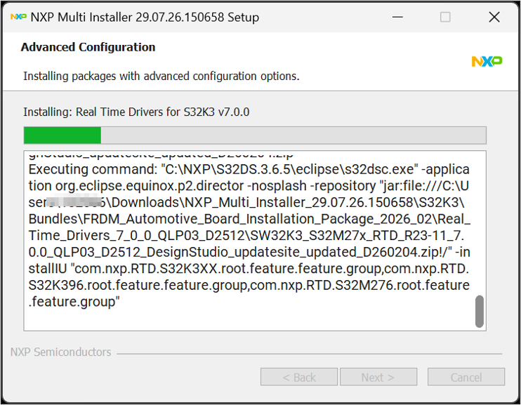Click the NXP Semiconductors branding text
Screen dimensions: 521x405
pyautogui.click(x=61, y=352)
